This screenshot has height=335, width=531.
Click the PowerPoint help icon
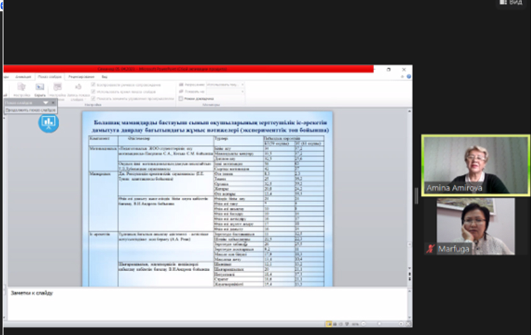[404, 76]
